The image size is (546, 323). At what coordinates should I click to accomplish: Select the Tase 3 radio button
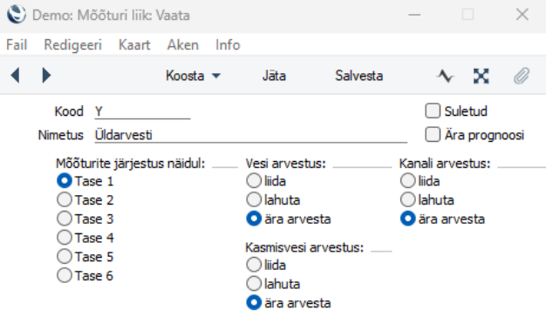[65, 219]
